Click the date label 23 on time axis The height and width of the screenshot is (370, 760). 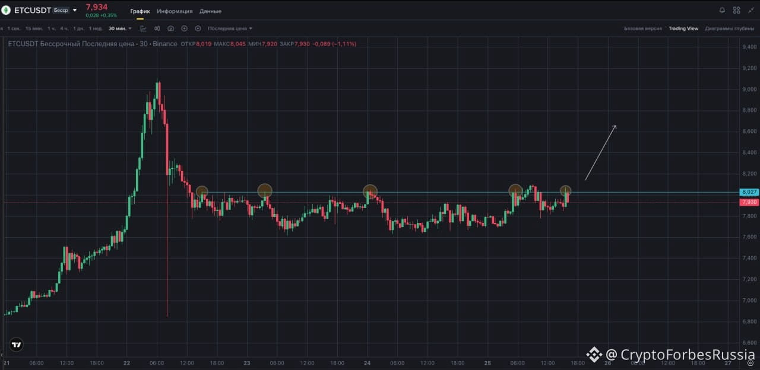click(247, 363)
